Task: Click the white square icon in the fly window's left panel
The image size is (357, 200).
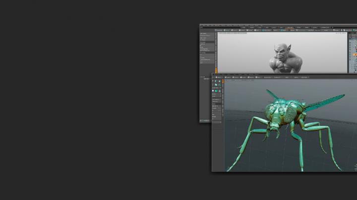Action: click(x=214, y=91)
